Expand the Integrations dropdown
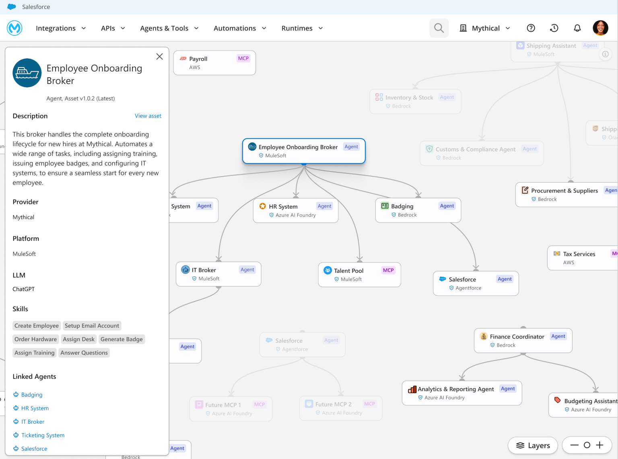The image size is (618, 459). [61, 28]
